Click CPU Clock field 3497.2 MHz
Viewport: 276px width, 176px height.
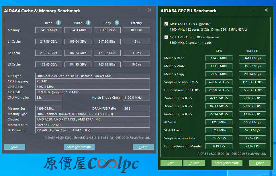(x=93, y=87)
